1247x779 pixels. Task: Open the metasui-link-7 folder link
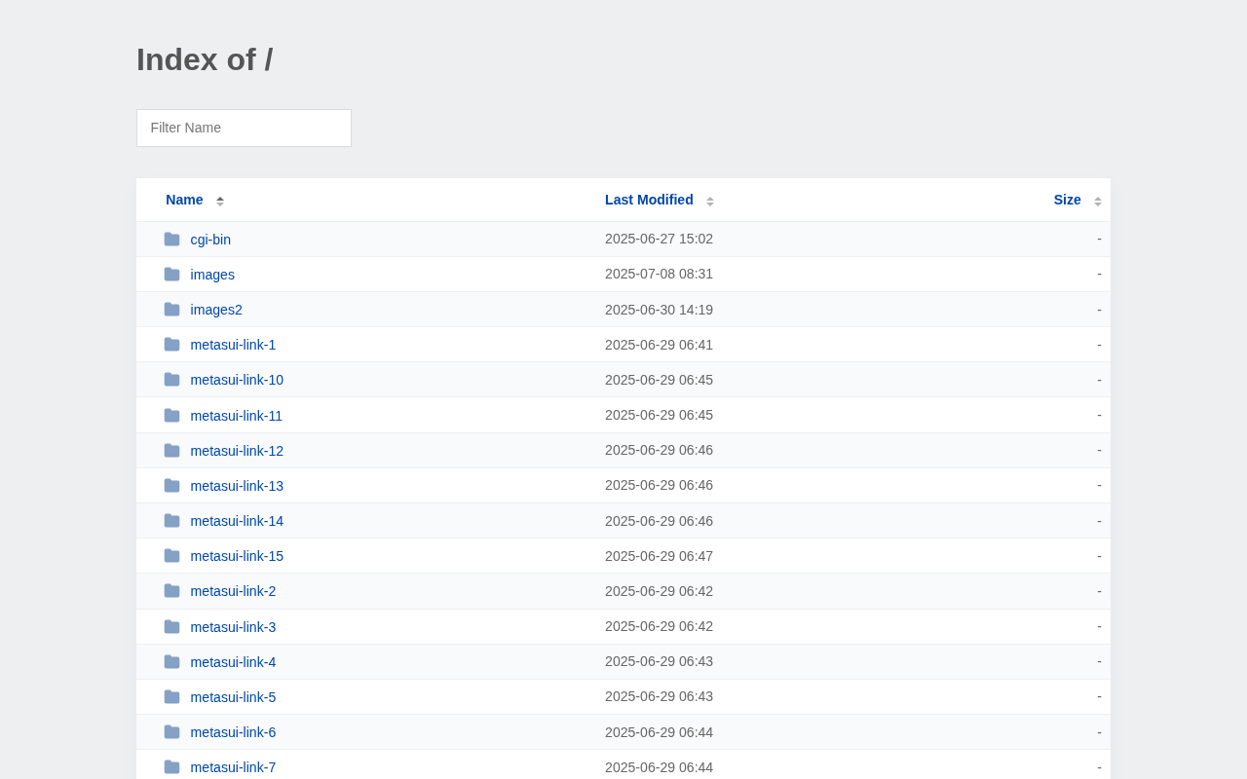click(233, 767)
